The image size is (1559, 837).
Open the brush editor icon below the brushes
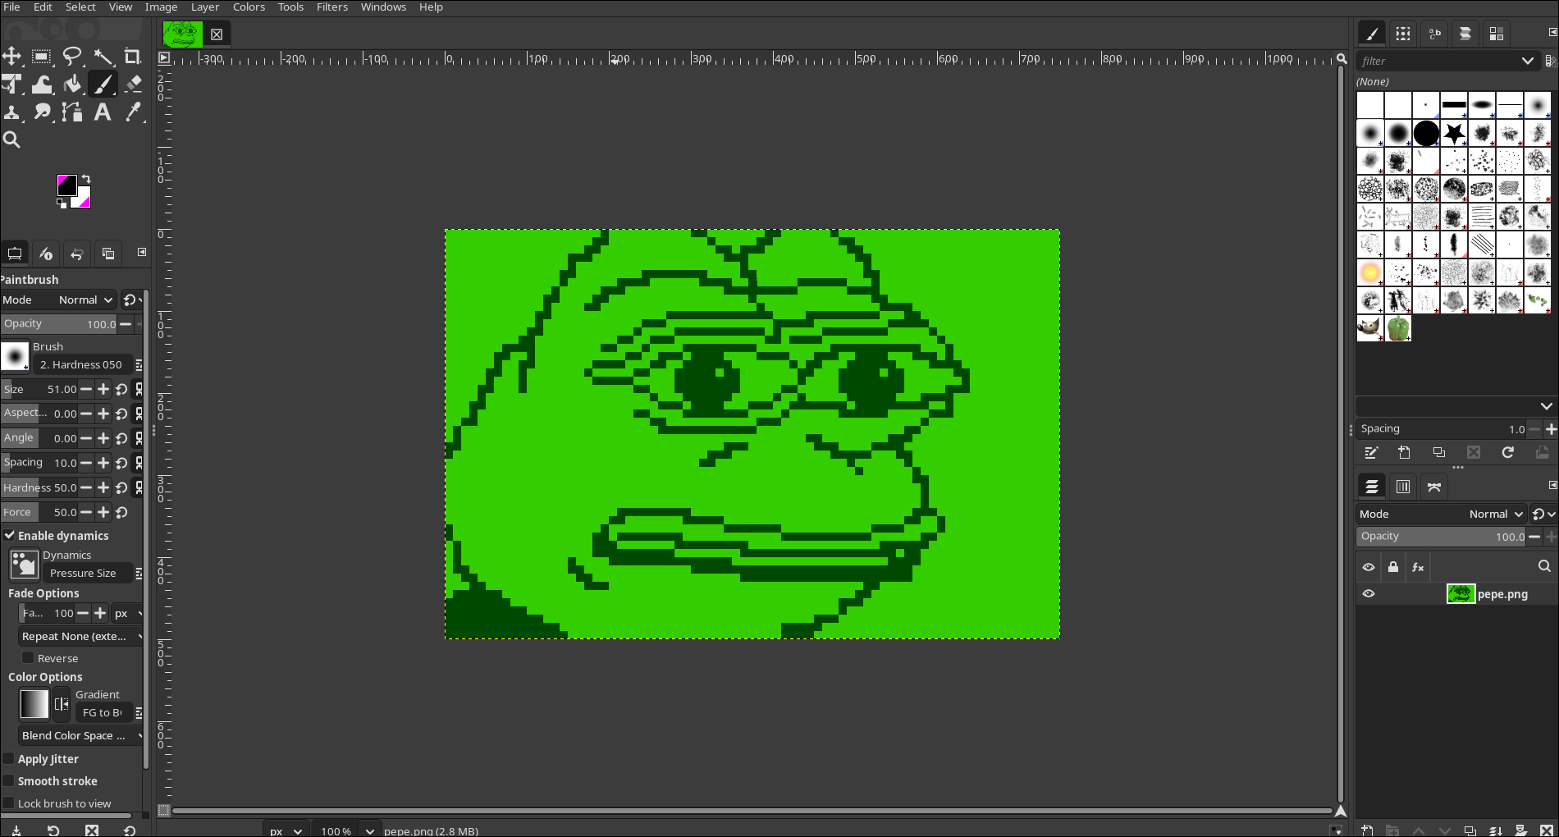(x=1372, y=453)
